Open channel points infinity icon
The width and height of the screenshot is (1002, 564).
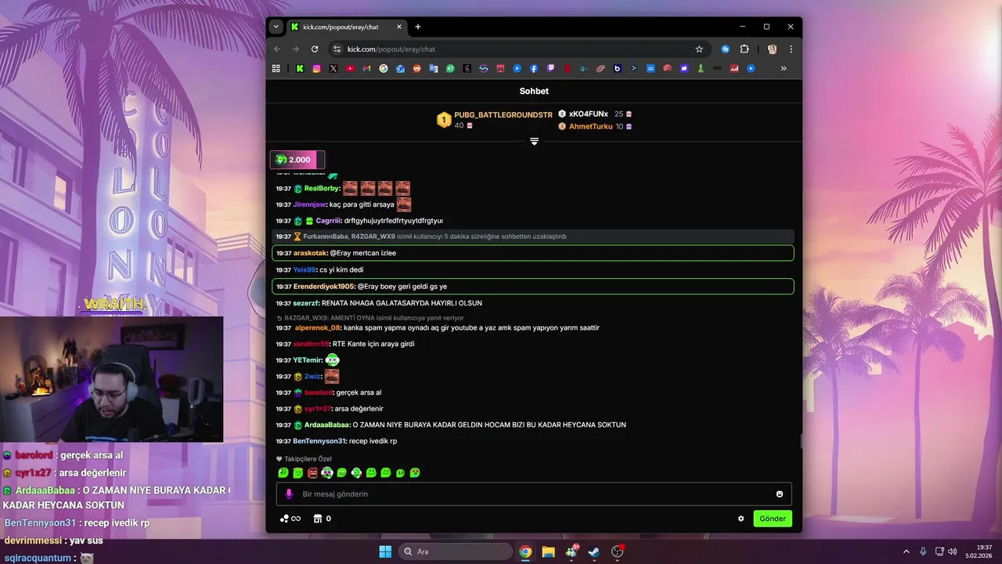(290, 519)
